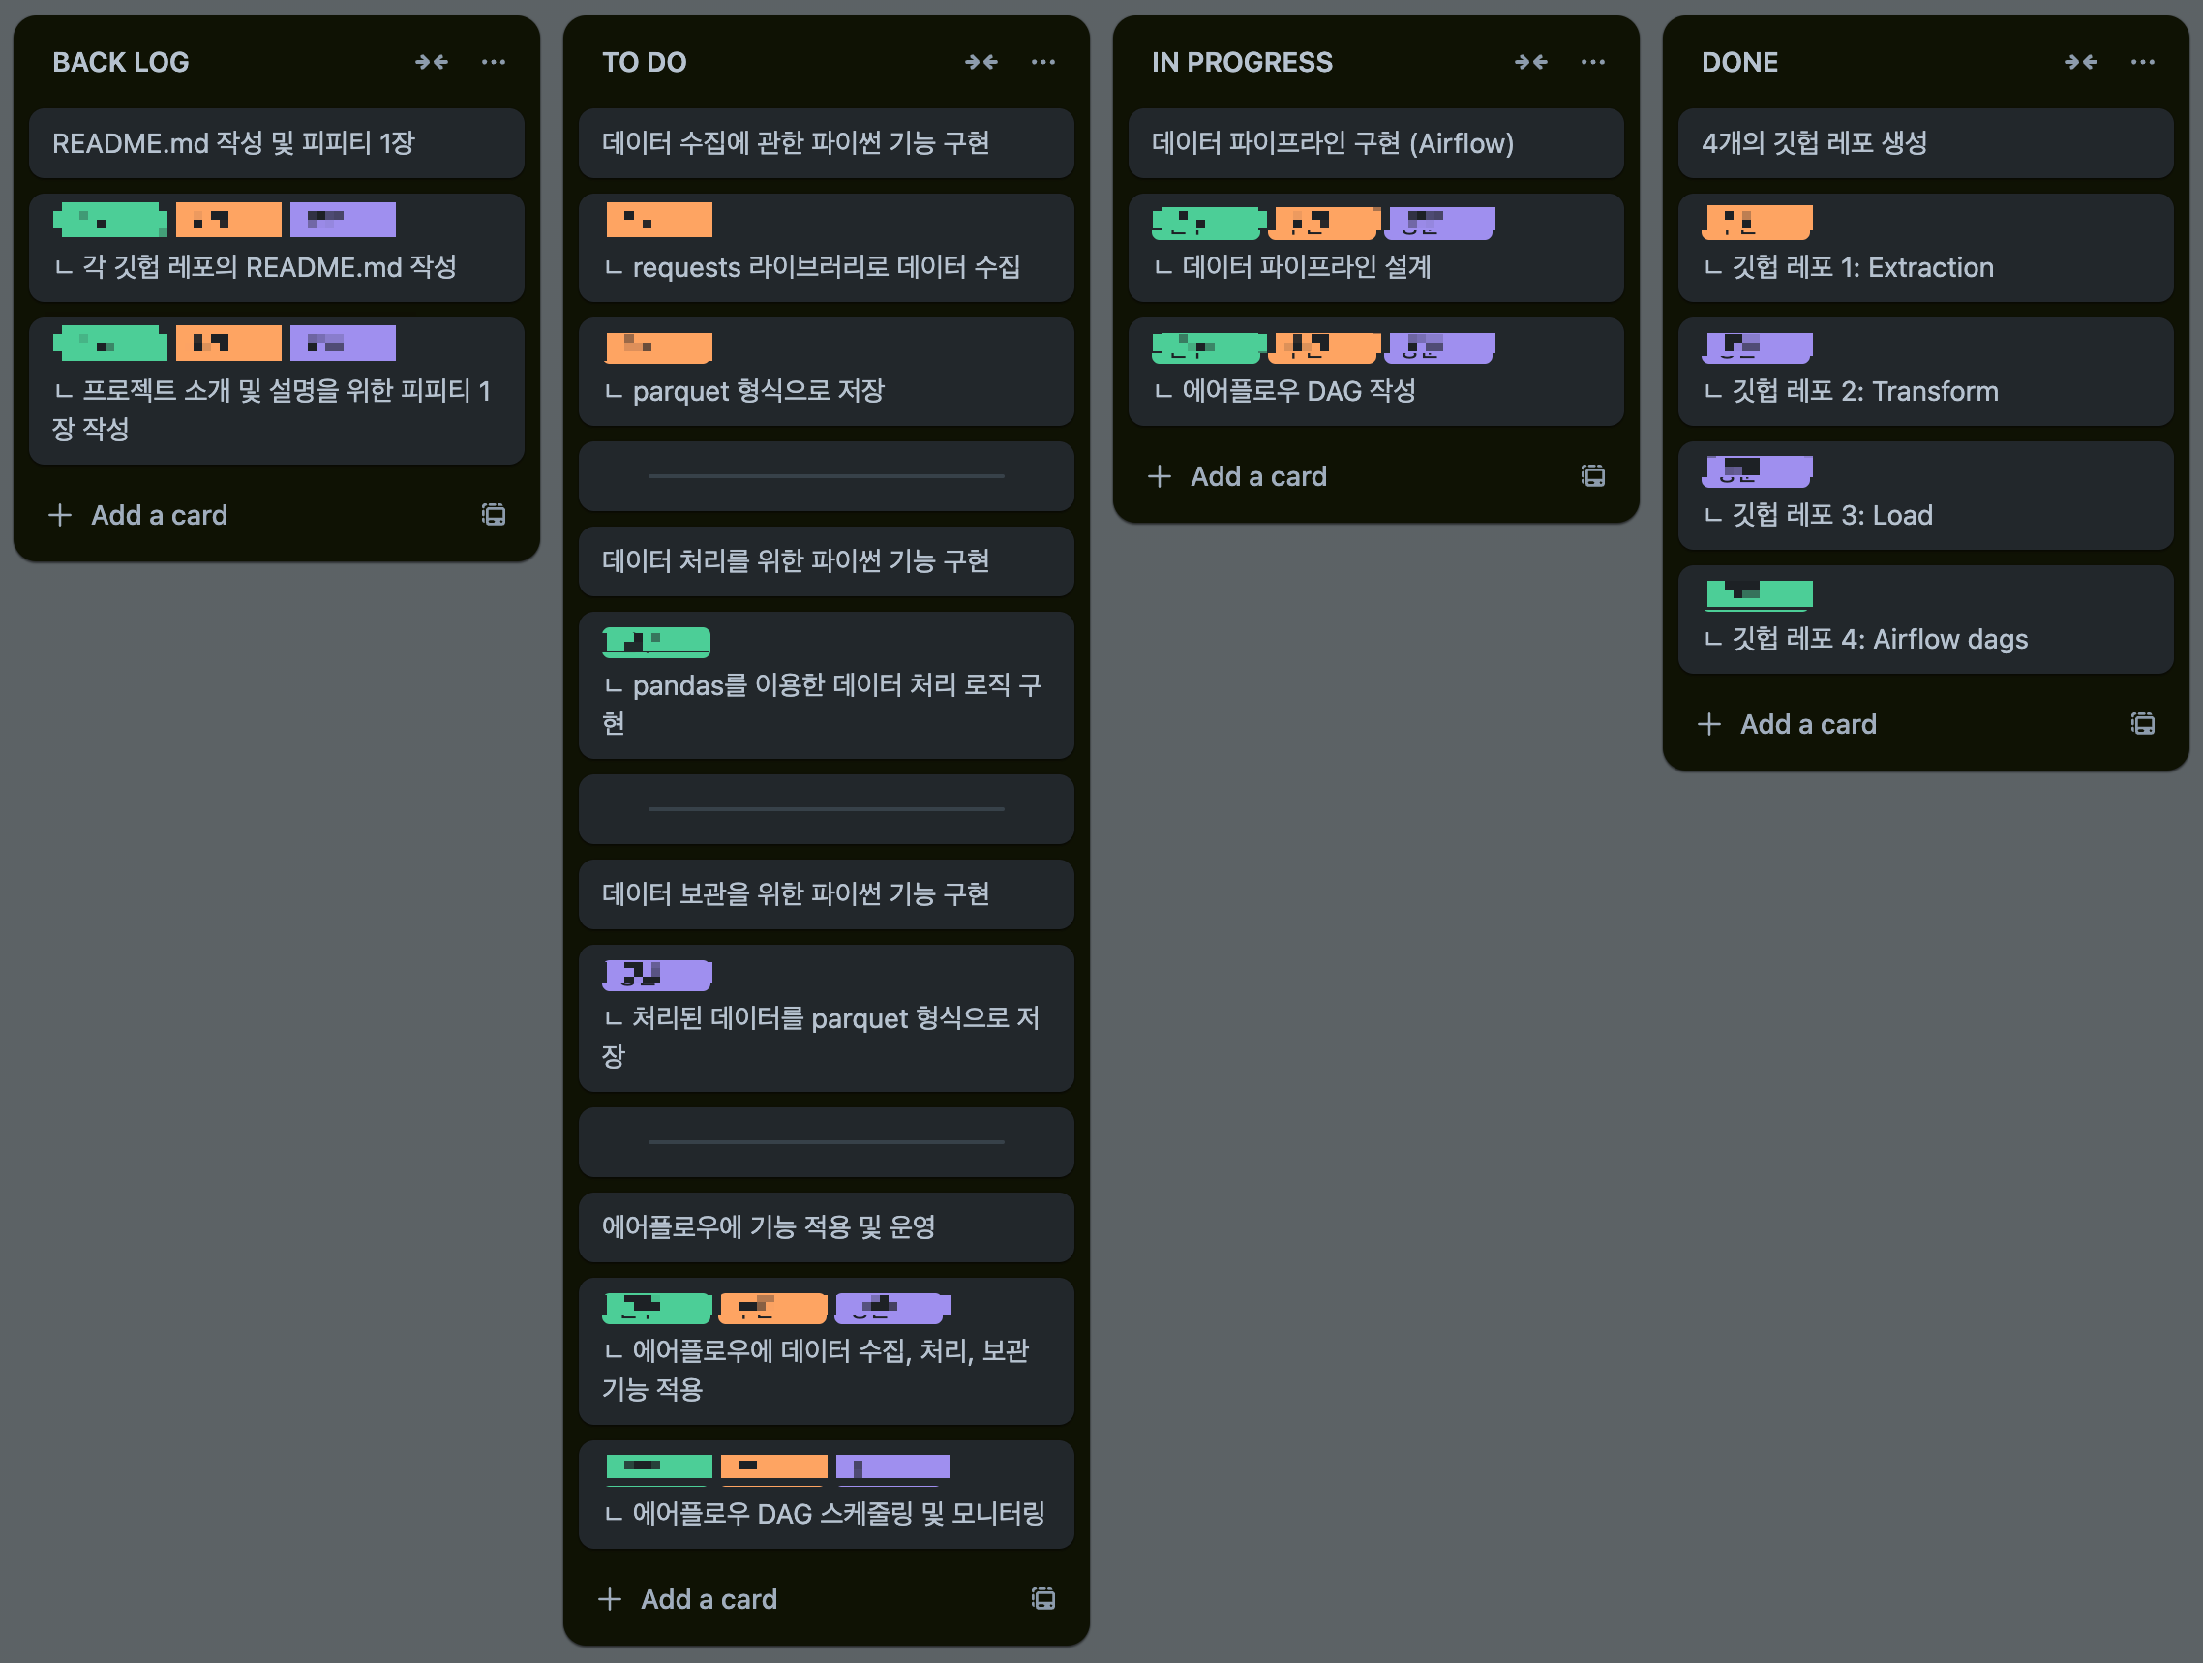Collapse the BACK LOG list
The image size is (2203, 1663).
pyautogui.click(x=432, y=62)
